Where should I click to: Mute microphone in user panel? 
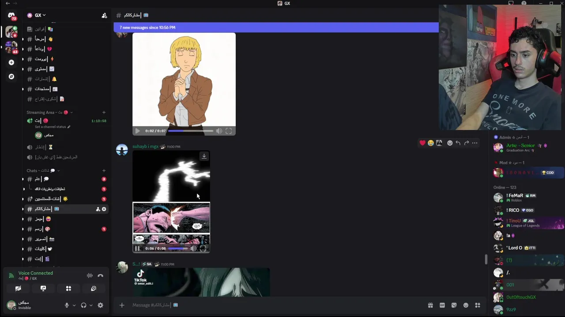coord(67,305)
